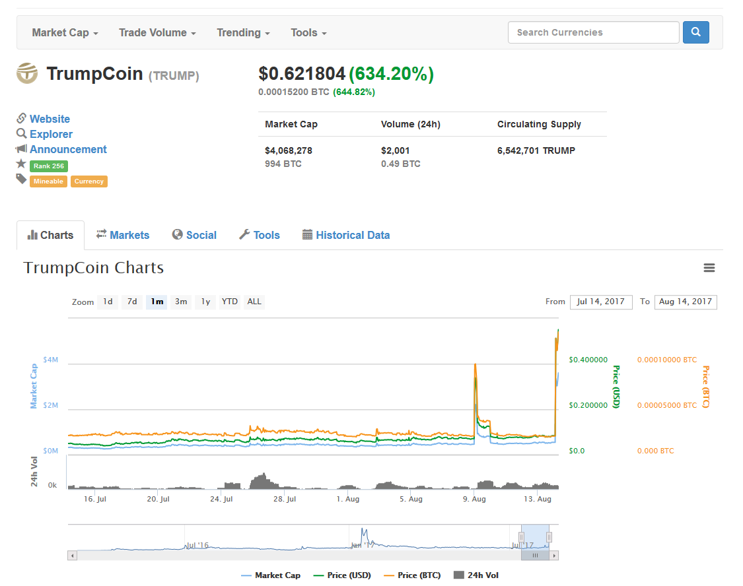Click the blue search magnifier button

pyautogui.click(x=695, y=32)
